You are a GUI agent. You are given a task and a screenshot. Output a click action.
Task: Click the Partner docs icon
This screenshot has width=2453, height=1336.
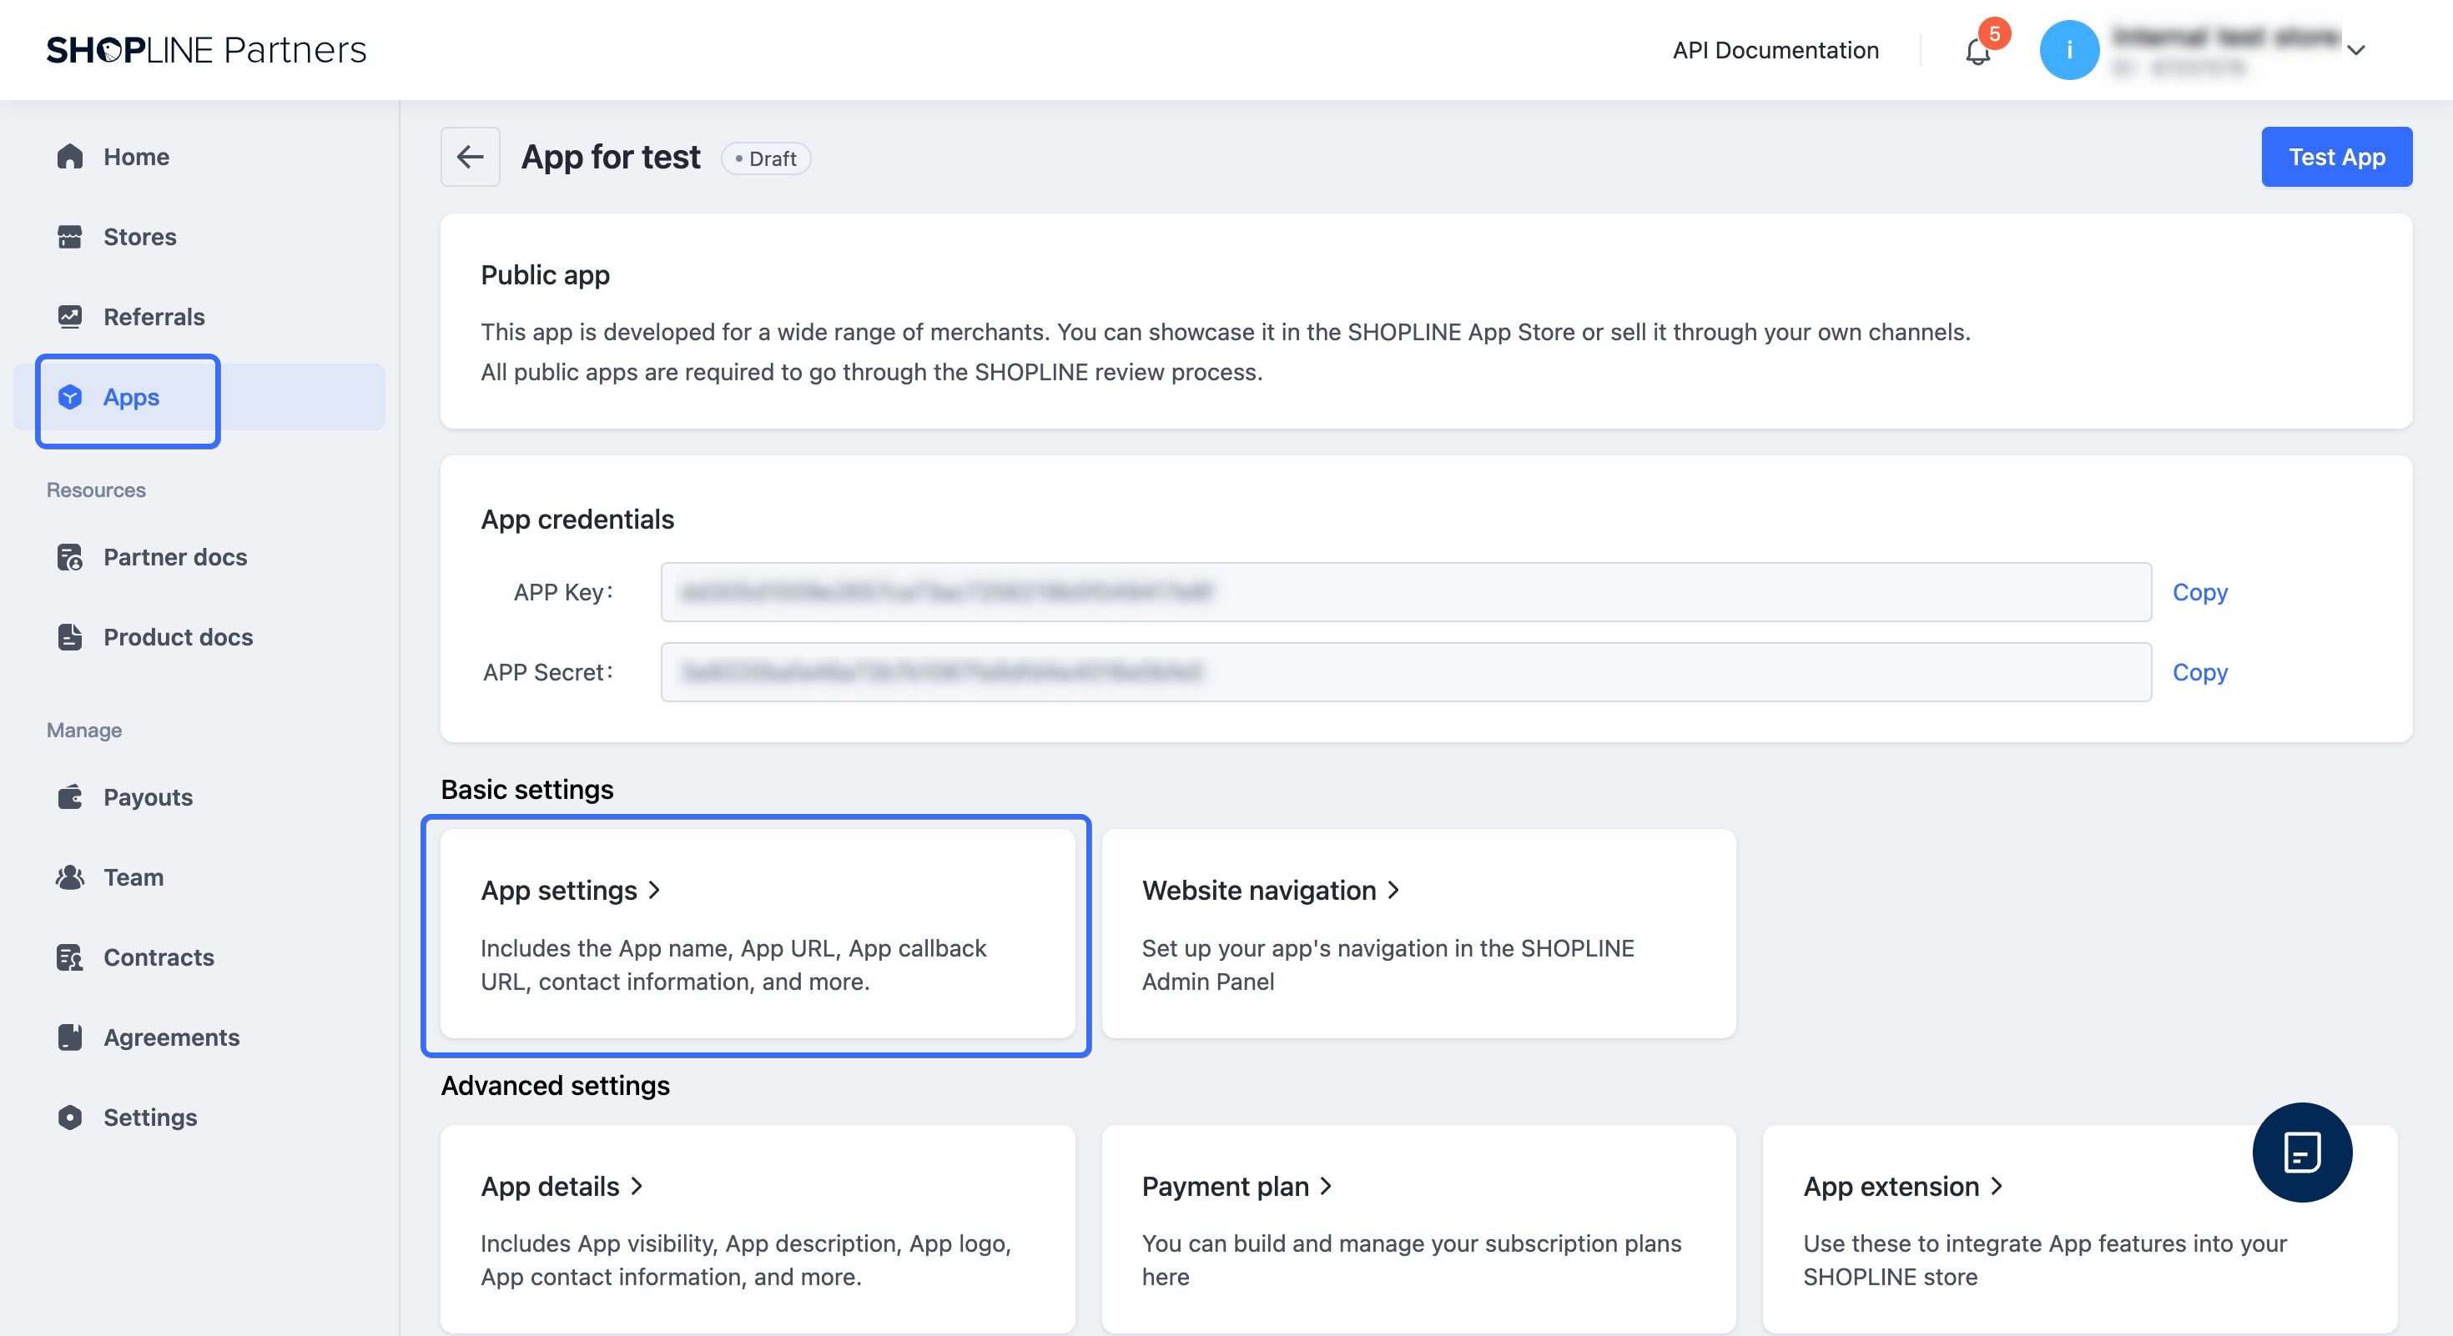point(69,557)
